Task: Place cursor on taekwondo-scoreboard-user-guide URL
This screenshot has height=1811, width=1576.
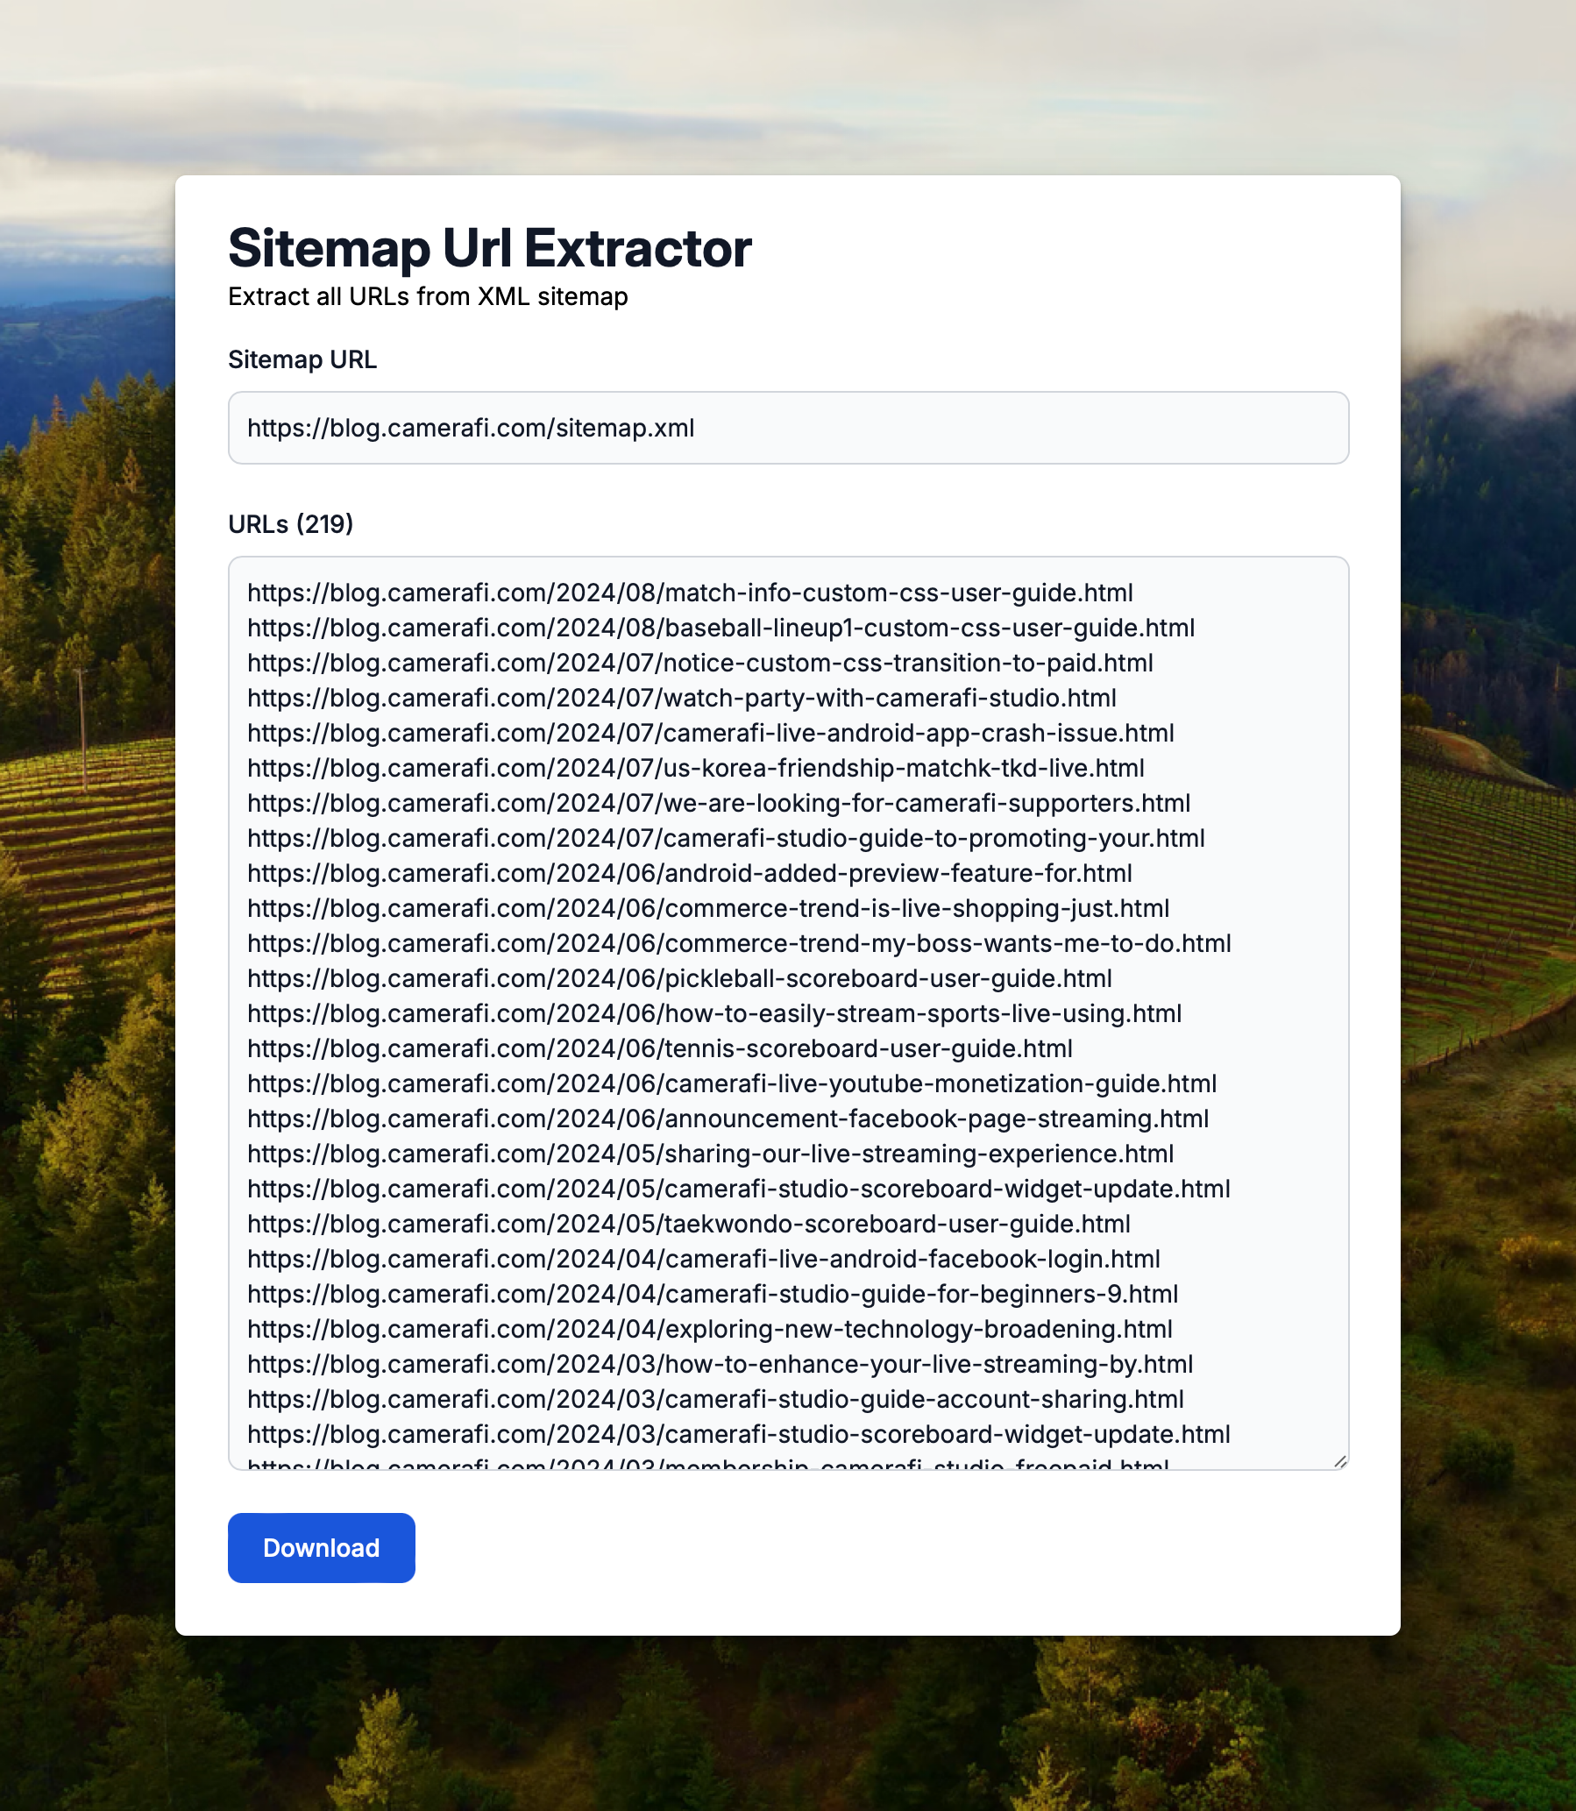Action: click(x=689, y=1224)
